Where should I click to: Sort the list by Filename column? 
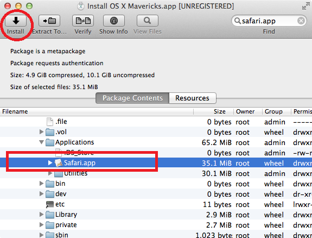[x=97, y=111]
